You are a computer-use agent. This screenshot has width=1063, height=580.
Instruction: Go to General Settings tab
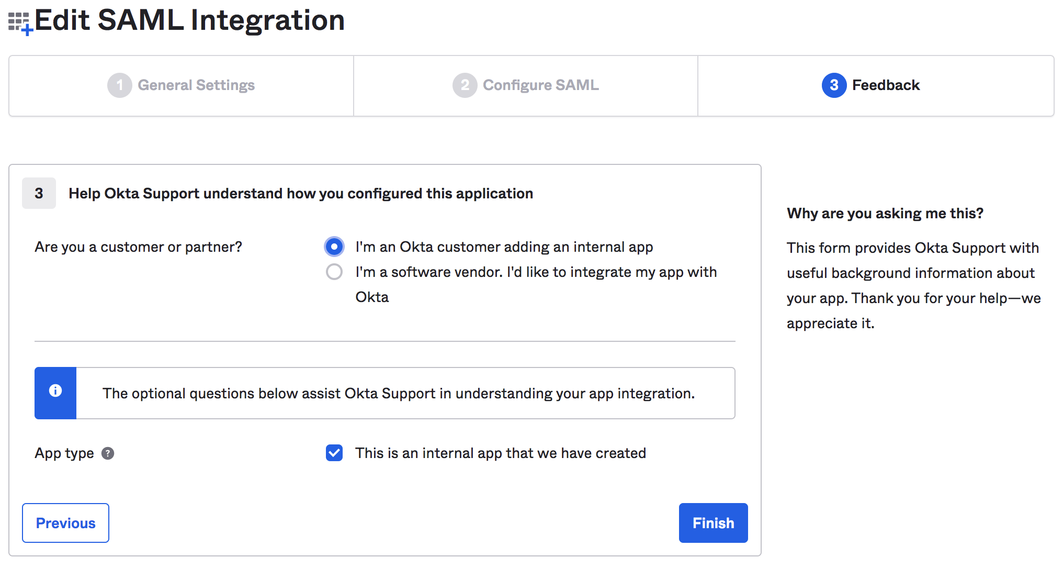tap(196, 85)
